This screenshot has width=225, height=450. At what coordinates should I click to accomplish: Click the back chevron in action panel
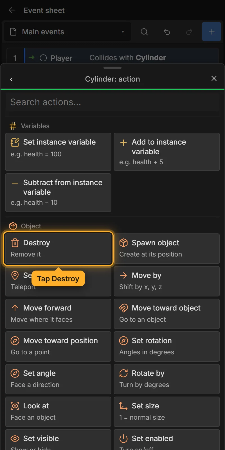11,79
